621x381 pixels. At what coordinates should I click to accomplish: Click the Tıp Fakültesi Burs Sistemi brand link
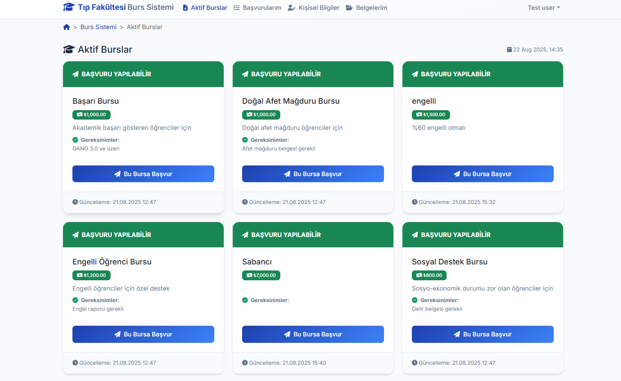pyautogui.click(x=118, y=7)
